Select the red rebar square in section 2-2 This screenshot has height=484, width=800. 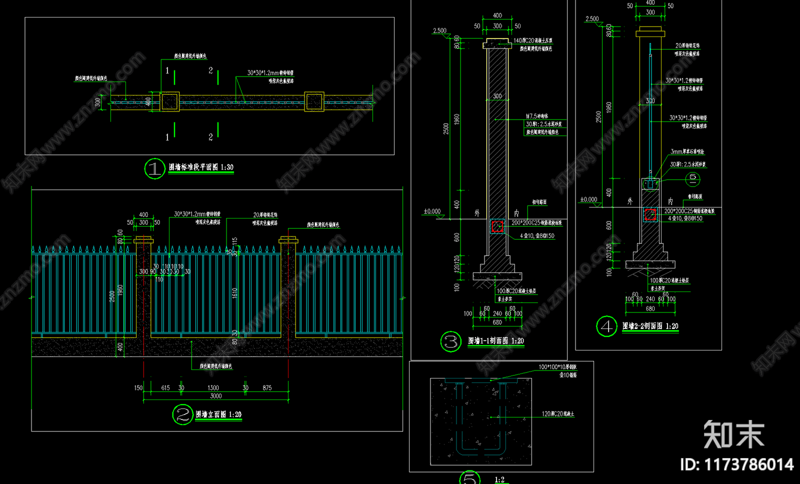tap(650, 214)
